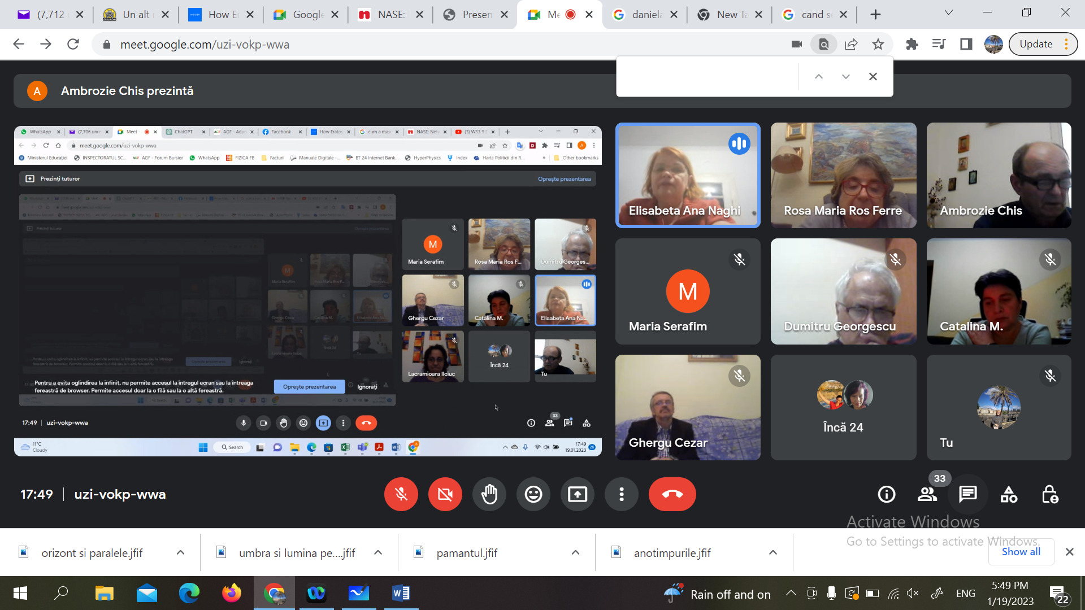Open Firefox from taskbar
This screenshot has height=610, width=1085.
231,593
